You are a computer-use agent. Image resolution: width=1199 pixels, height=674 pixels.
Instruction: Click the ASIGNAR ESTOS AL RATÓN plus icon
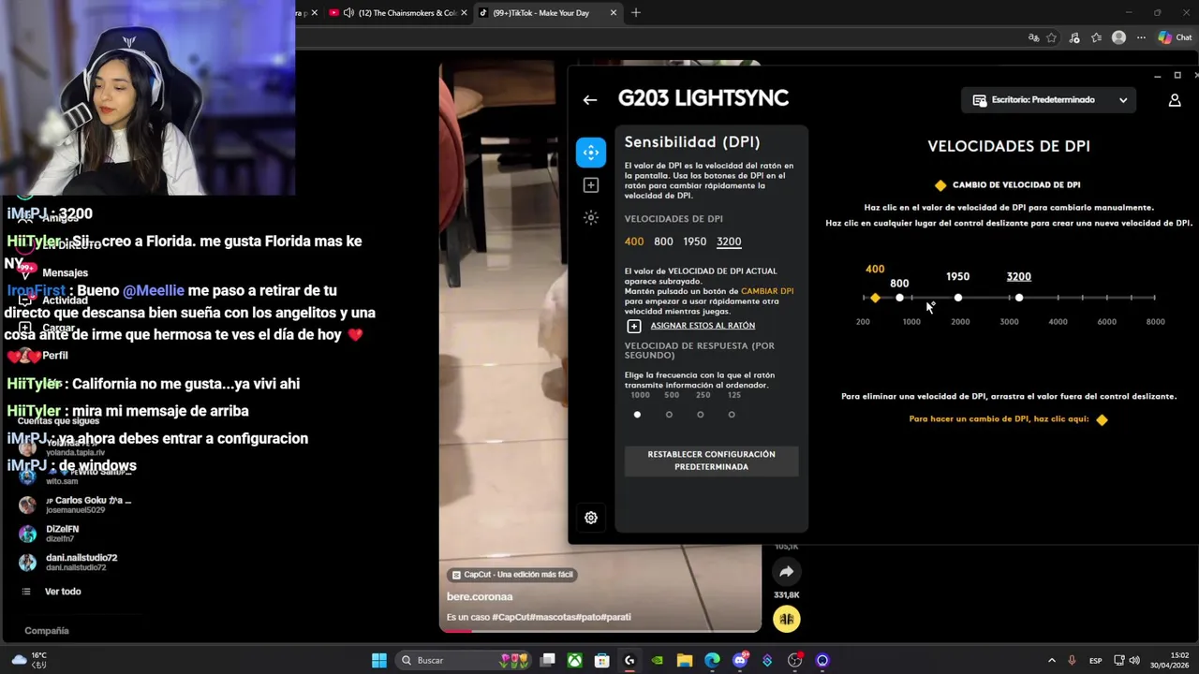tap(634, 326)
